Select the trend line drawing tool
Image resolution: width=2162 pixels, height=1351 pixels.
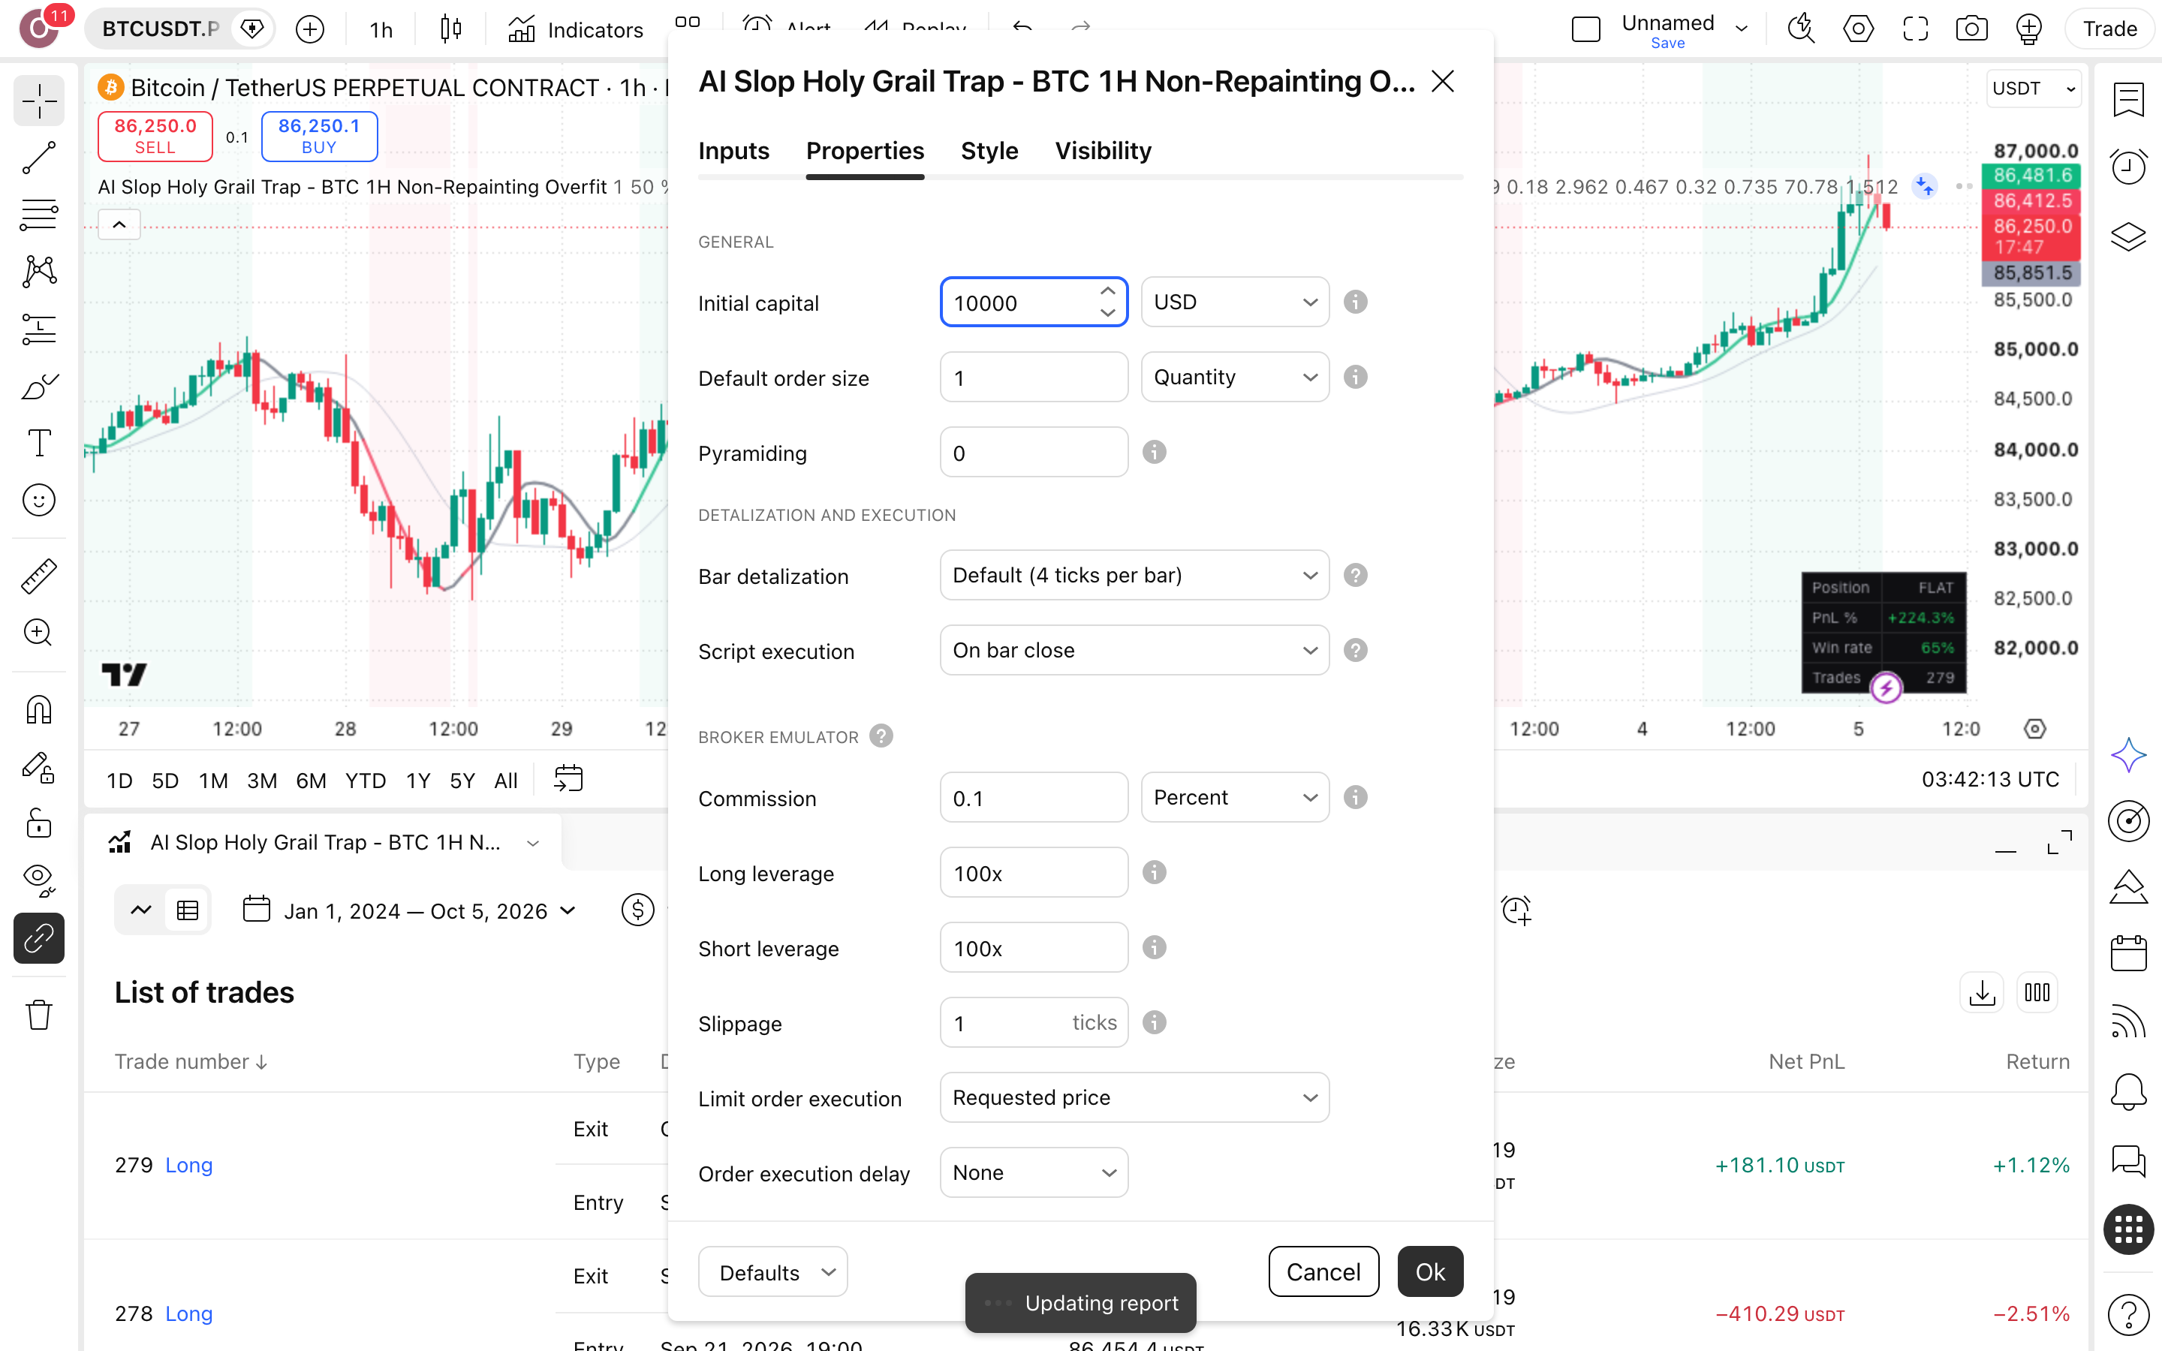tap(38, 158)
